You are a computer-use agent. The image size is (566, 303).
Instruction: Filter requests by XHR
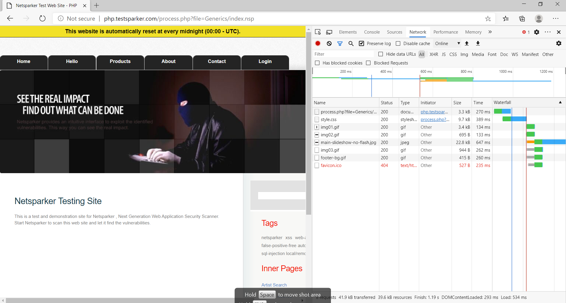[x=434, y=54]
